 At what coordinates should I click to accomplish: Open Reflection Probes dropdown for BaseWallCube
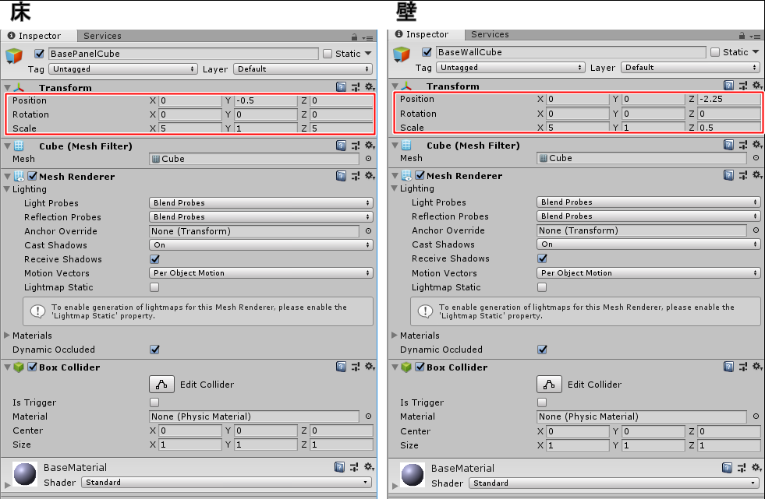(x=648, y=216)
